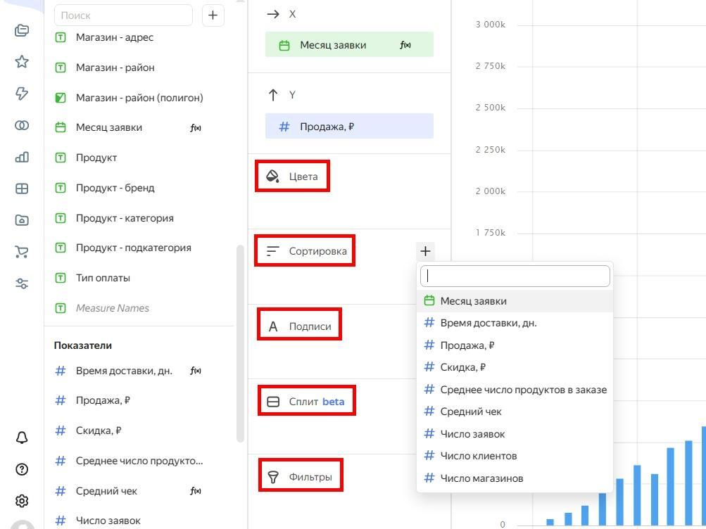
Task: Open the collections icon in left sidebar
Action: click(x=22, y=30)
